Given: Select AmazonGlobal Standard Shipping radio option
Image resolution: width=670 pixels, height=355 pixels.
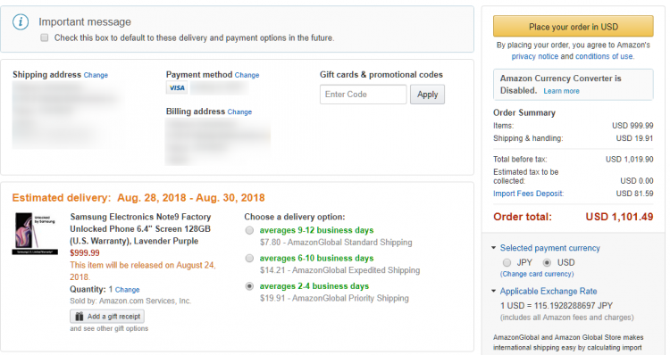Looking at the screenshot, I should [249, 230].
